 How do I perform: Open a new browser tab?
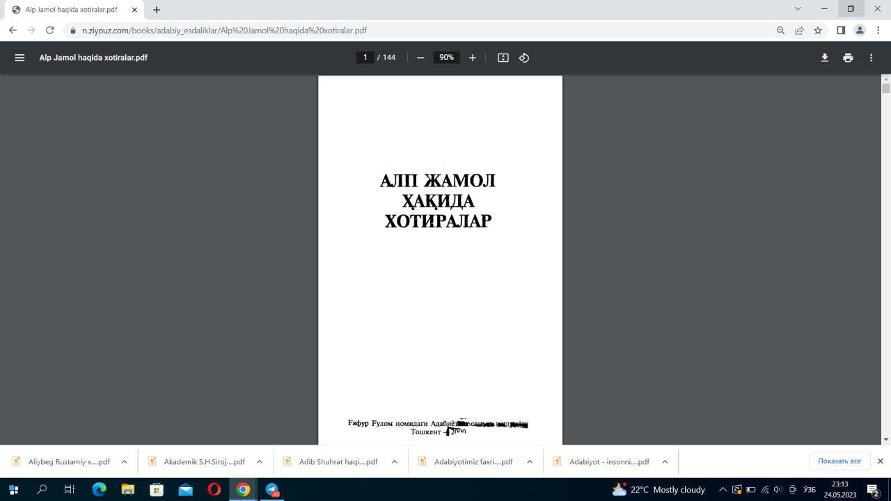[x=157, y=10]
